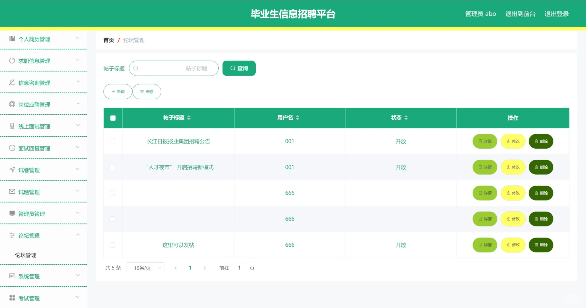Click the 线上面试管理 microphone icon
586x308 pixels.
pyautogui.click(x=12, y=126)
